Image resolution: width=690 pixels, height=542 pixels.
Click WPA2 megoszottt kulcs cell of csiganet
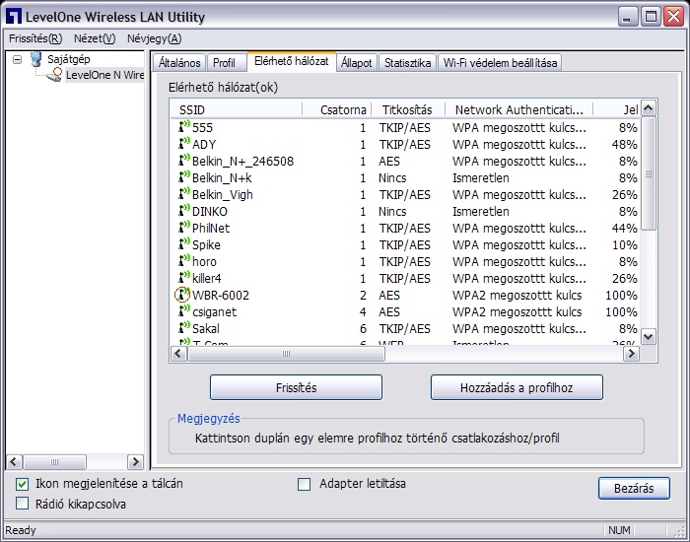517,312
